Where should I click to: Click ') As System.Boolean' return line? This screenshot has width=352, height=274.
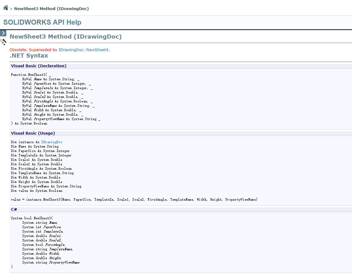click(x=29, y=124)
